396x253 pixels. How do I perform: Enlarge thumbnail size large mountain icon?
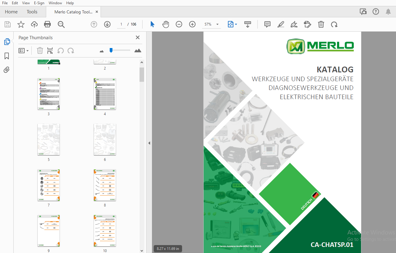138,50
